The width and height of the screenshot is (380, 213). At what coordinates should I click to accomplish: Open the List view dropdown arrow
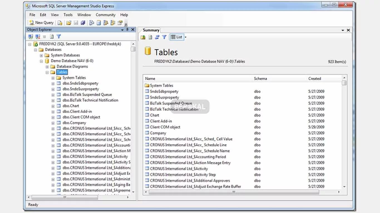click(186, 37)
